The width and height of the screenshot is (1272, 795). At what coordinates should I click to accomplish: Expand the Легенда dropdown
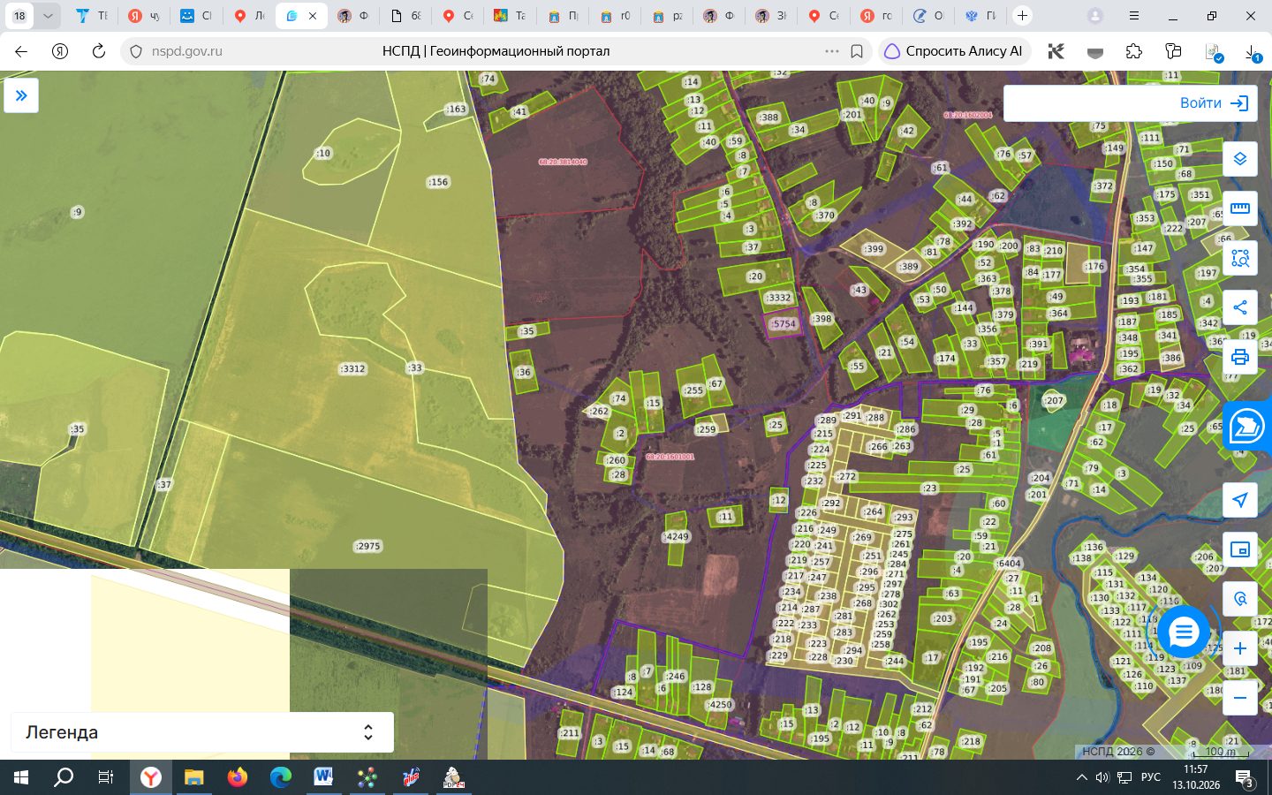[x=202, y=732]
